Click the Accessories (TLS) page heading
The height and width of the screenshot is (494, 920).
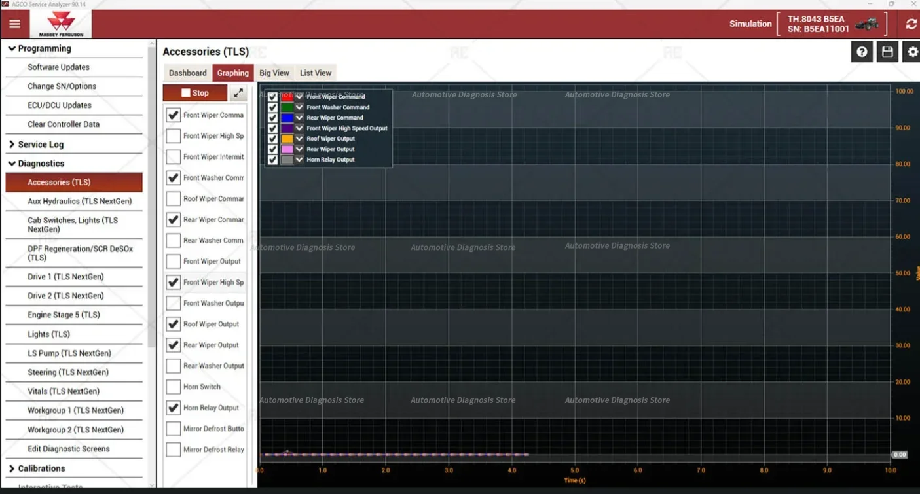tap(206, 52)
